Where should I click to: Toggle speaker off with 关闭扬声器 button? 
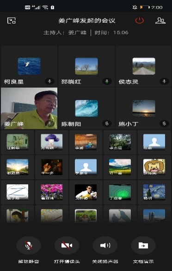105,246
